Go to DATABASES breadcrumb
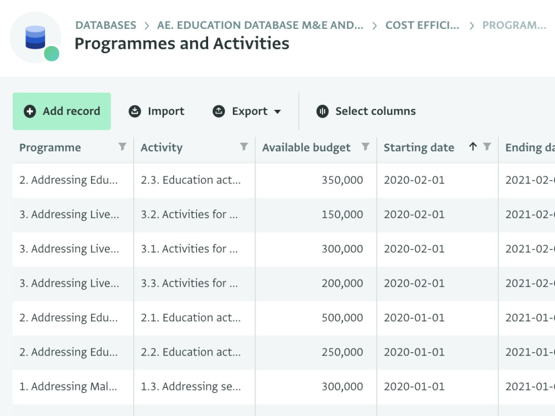Screen dimensions: 555x416 click(105, 25)
